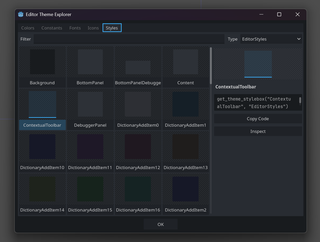Click the Godot logo icon in title bar
The image size is (320, 242).
[x=20, y=14]
